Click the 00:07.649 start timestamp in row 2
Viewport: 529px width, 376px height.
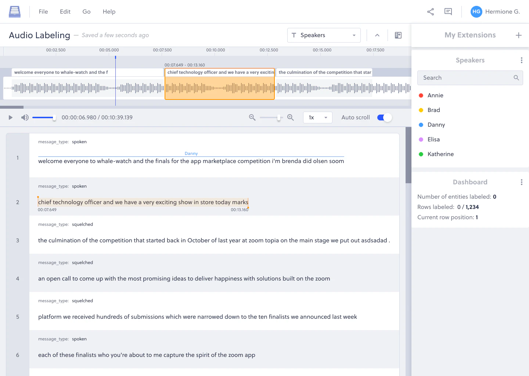click(47, 210)
